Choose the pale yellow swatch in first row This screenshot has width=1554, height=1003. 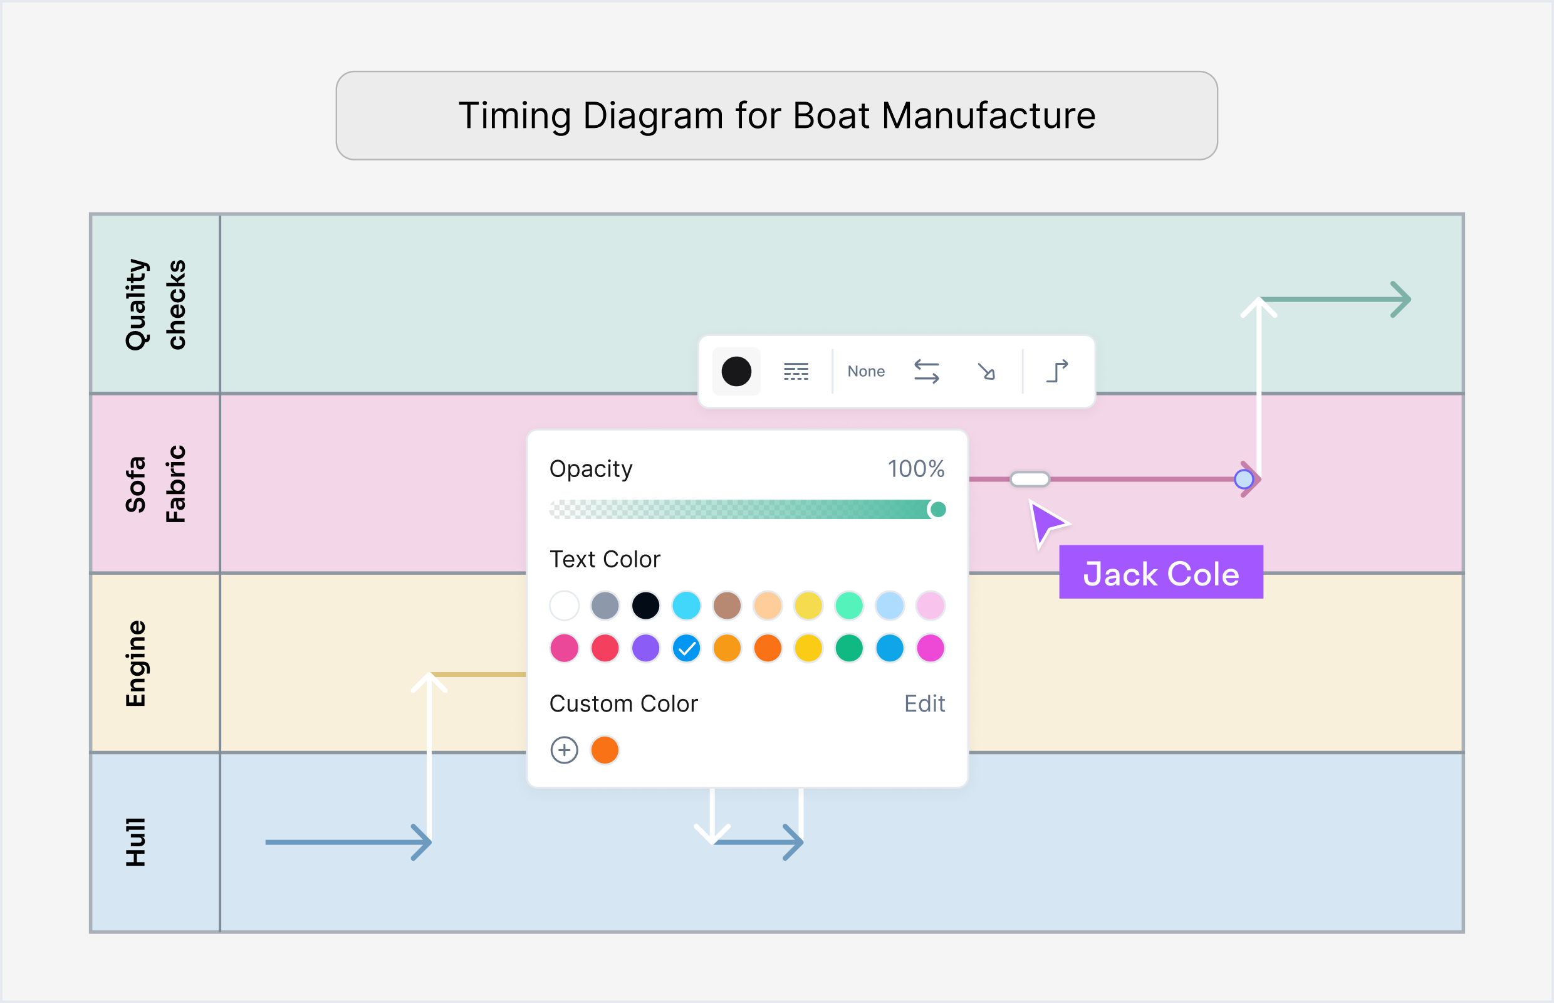808,606
